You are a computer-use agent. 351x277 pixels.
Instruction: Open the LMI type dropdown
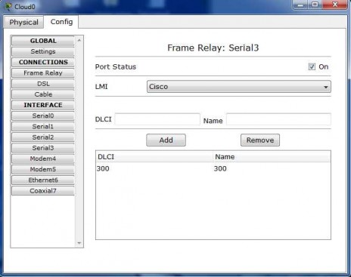tap(239, 87)
